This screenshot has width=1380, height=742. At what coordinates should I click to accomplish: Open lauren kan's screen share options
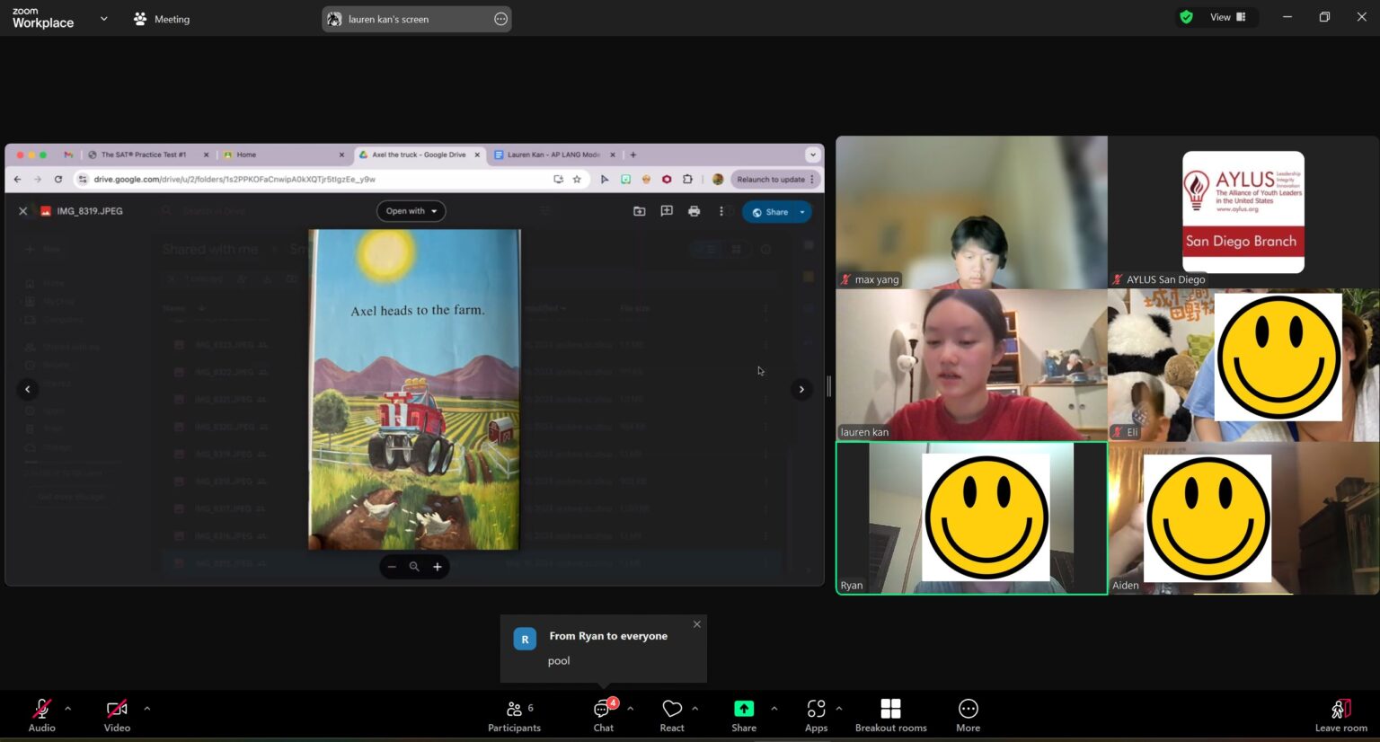(500, 19)
